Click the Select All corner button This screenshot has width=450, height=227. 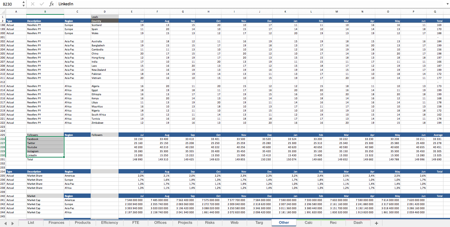pos(3,12)
